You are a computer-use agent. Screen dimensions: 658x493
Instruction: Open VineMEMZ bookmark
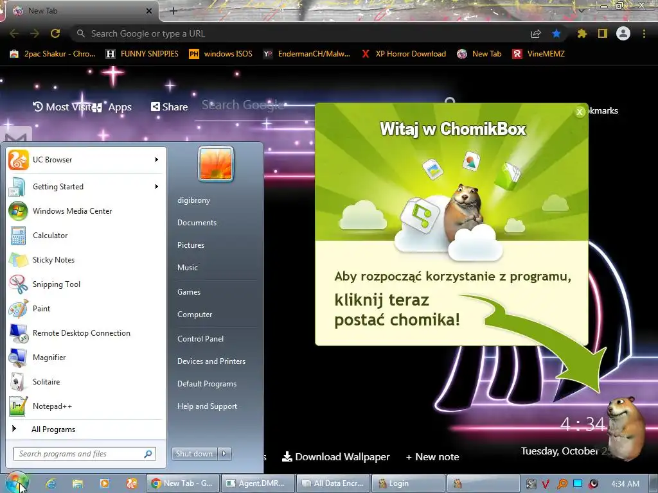539,54
